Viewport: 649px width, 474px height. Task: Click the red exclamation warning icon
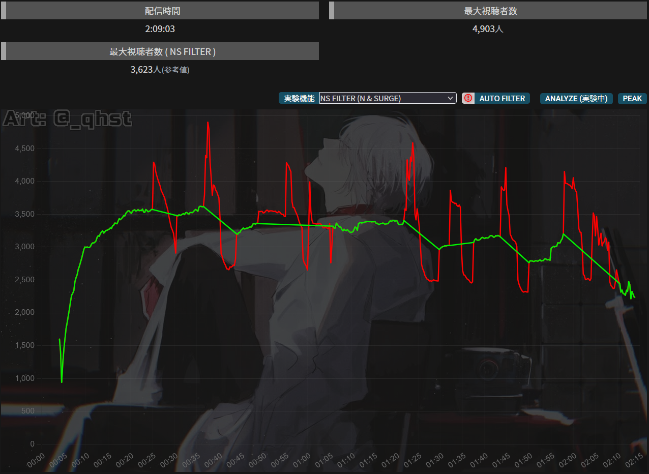[468, 98]
